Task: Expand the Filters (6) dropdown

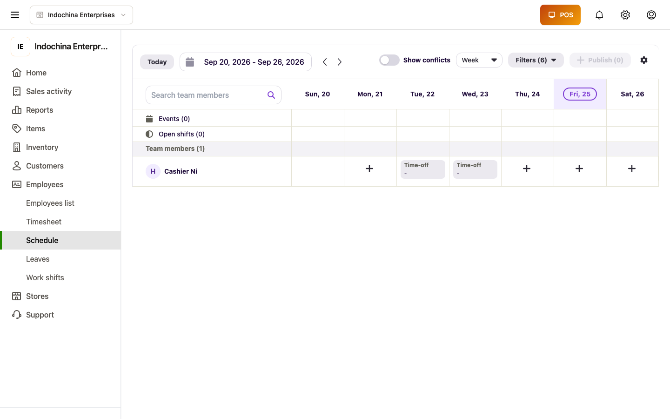Action: [536, 60]
